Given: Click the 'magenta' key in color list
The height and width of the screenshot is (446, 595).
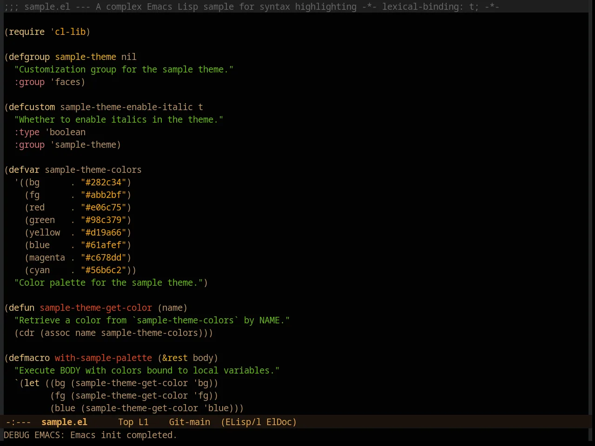Looking at the screenshot, I should pos(47,257).
